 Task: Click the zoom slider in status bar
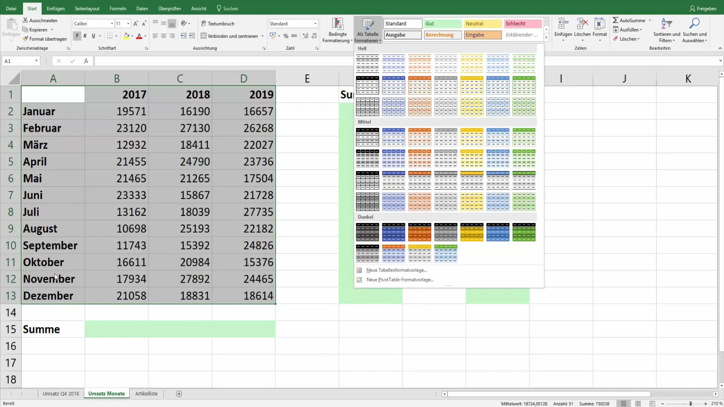690,404
